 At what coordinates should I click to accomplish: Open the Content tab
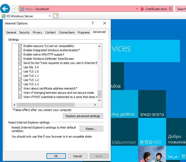click(x=50, y=32)
